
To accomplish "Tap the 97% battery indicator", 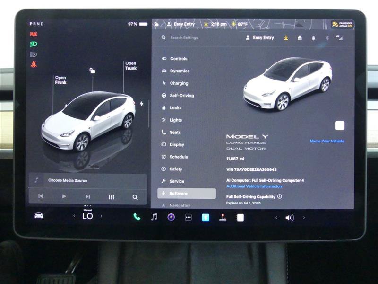I will click(137, 24).
